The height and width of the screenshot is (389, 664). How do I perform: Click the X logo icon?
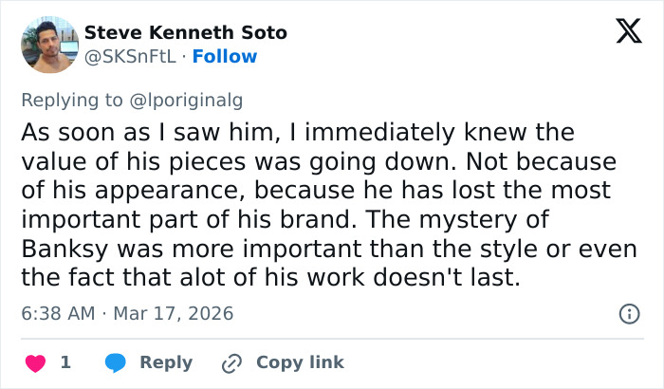pyautogui.click(x=622, y=32)
